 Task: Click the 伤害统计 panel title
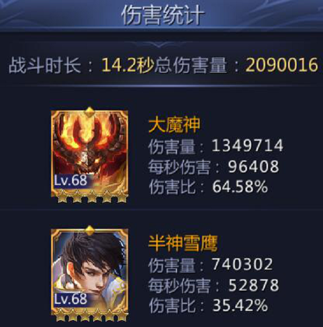(x=163, y=16)
